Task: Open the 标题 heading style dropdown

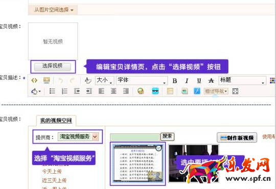Action: [242, 80]
